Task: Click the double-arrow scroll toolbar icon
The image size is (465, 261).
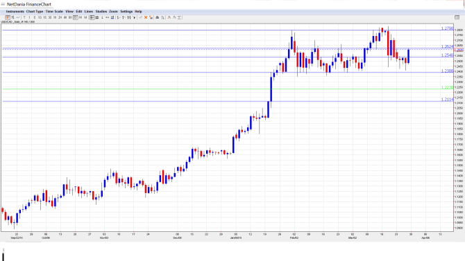Action: click(107, 18)
